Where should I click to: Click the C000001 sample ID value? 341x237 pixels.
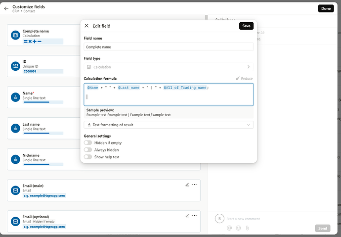(x=30, y=71)
